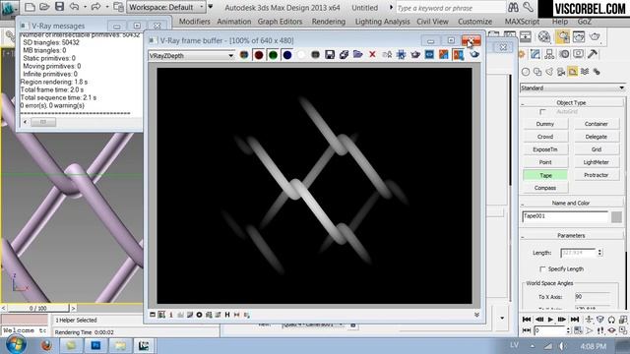
Task: Open the Display panel tab icon
Action: coord(578,54)
